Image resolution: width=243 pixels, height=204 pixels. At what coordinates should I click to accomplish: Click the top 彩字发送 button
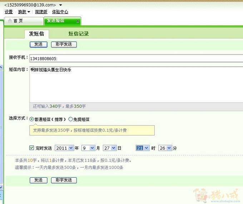click(x=64, y=44)
